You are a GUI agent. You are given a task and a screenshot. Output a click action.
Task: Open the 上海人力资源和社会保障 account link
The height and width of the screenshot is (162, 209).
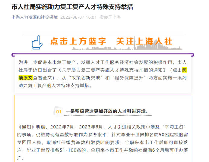(x=35, y=17)
